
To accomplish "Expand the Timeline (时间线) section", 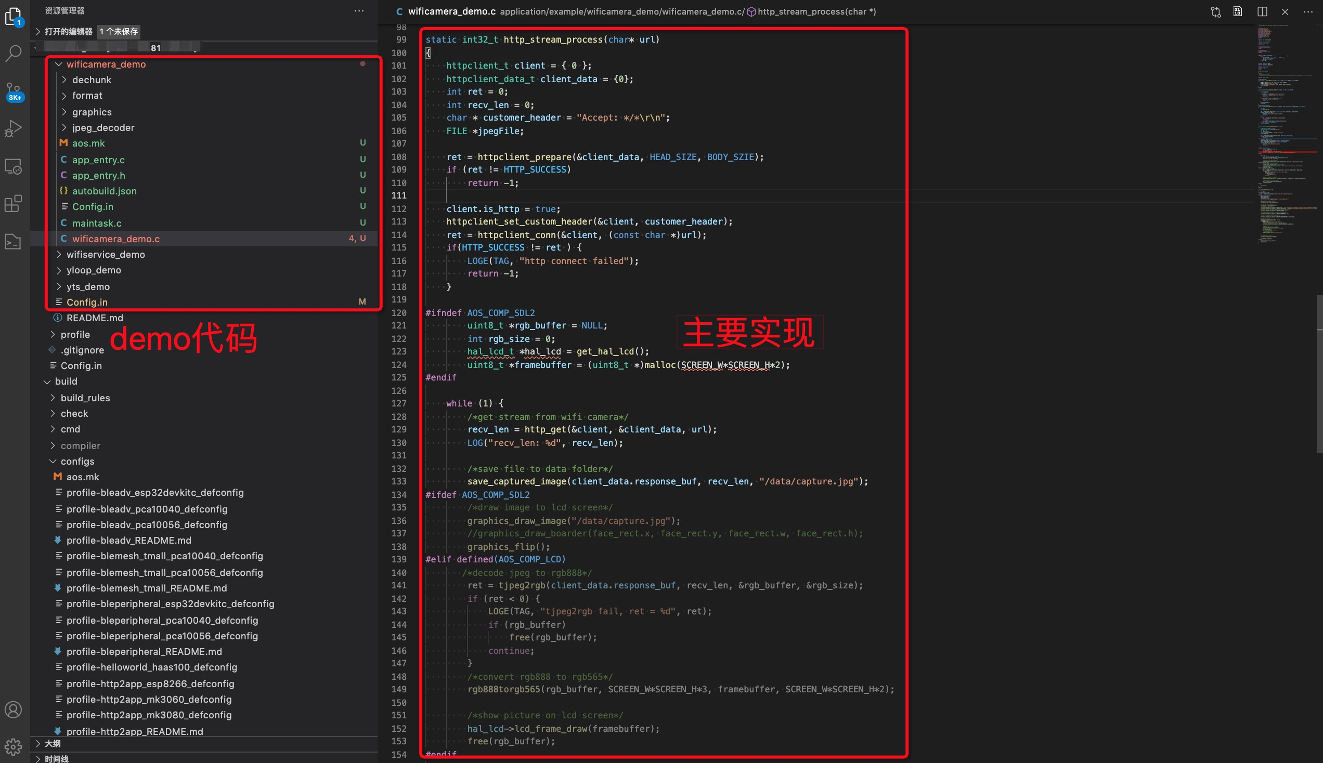I will pyautogui.click(x=38, y=758).
